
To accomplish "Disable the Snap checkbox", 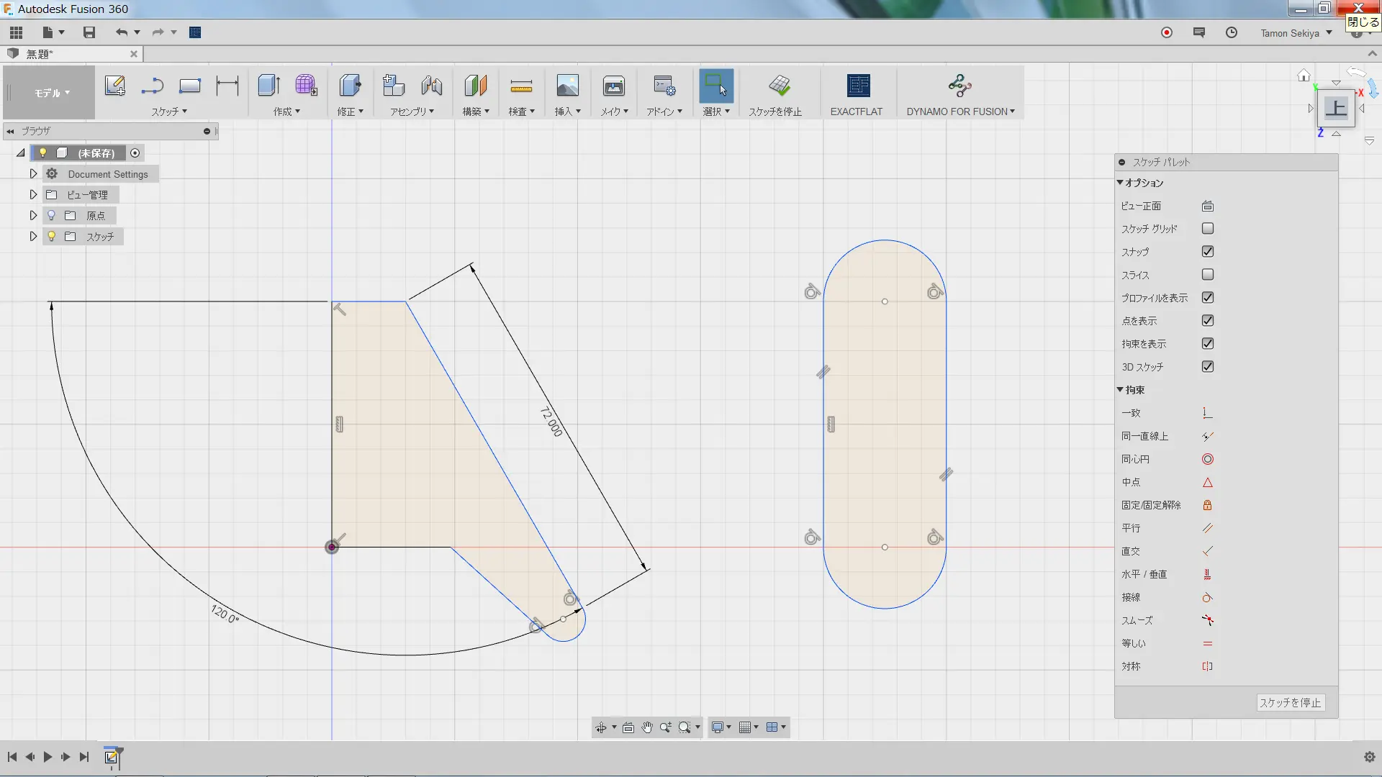I will (x=1207, y=251).
